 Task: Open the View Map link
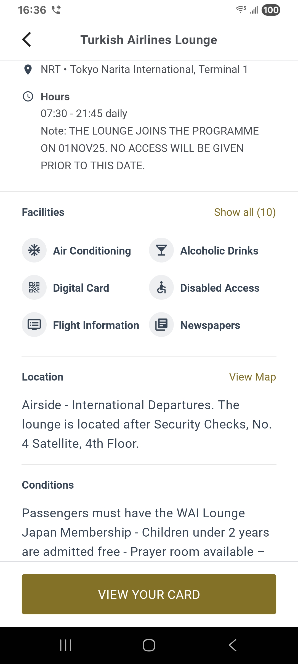(252, 377)
